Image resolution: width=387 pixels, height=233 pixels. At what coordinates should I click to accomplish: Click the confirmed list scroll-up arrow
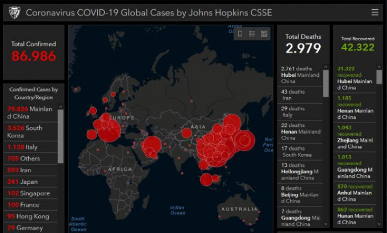(x=60, y=107)
